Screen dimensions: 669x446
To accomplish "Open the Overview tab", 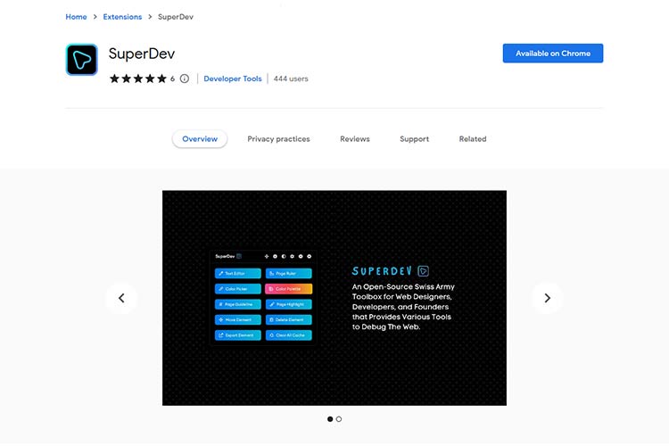I will point(200,139).
